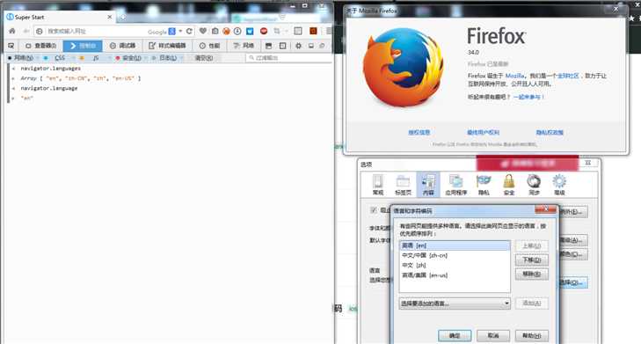
Task: Click 确定 in the language dialog
Action: point(455,335)
